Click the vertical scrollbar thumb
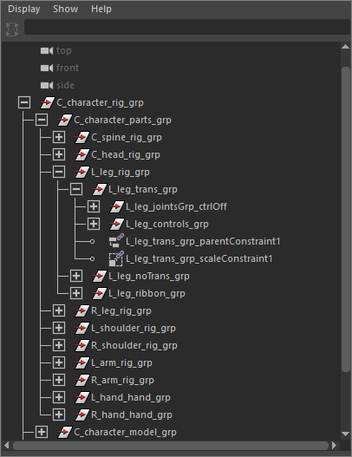Image resolution: width=352 pixels, height=457 pixels. click(x=346, y=219)
